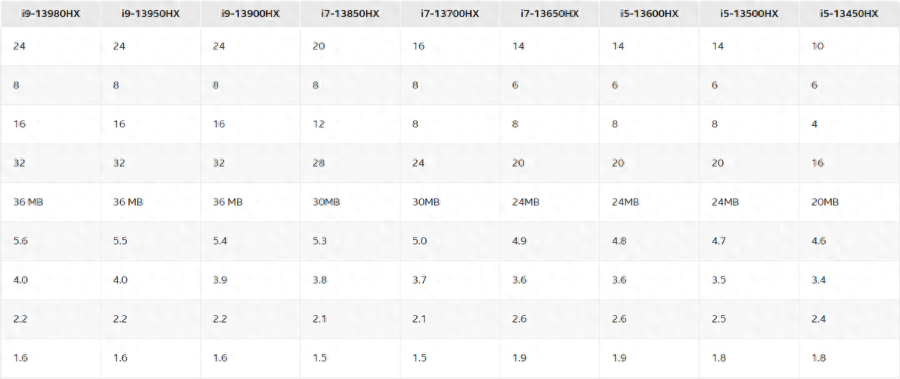This screenshot has height=379, width=900.
Task: Select the 5.6 cell under i9-13980HX
Action: [21, 241]
